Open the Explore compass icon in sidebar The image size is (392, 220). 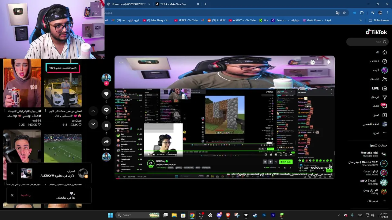click(x=385, y=61)
